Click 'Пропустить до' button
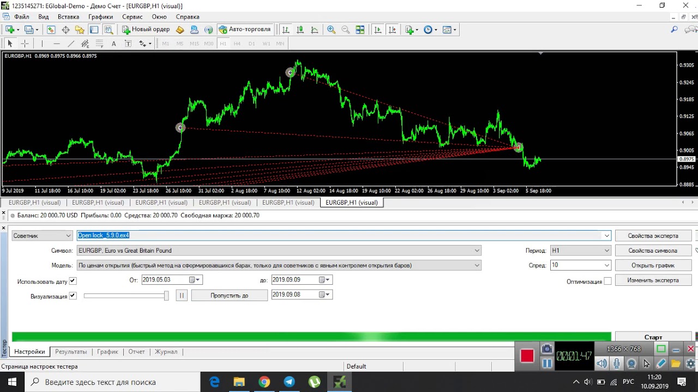Viewport: 698px width, 392px height. click(x=230, y=295)
